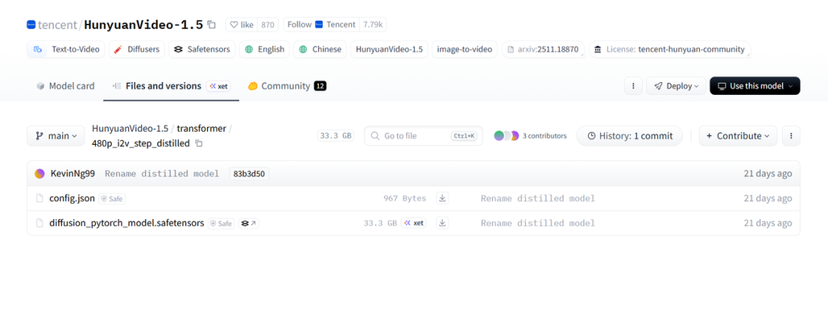Open Use this model dropdown
Screen dimensions: 828x314
point(754,86)
